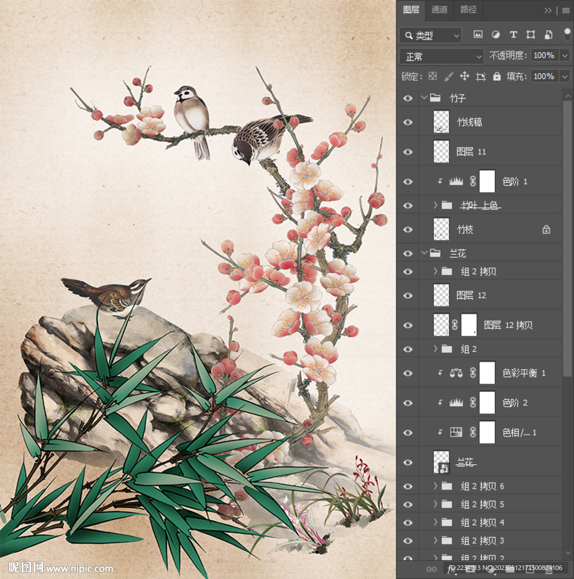Click link icon on 色彩平衡 1 layer
The width and height of the screenshot is (574, 579).
point(473,373)
